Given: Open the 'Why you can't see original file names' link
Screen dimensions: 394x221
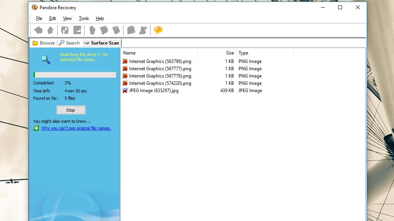Looking at the screenshot, I should click(76, 128).
